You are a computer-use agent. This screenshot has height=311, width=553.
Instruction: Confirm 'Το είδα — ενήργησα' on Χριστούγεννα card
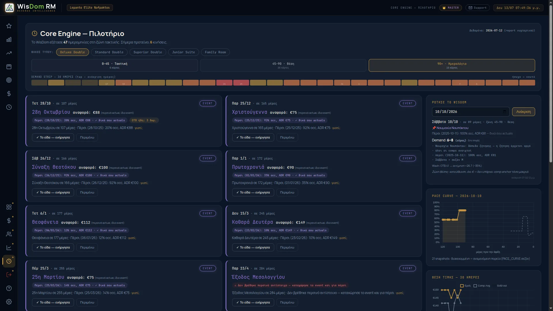coord(253,137)
